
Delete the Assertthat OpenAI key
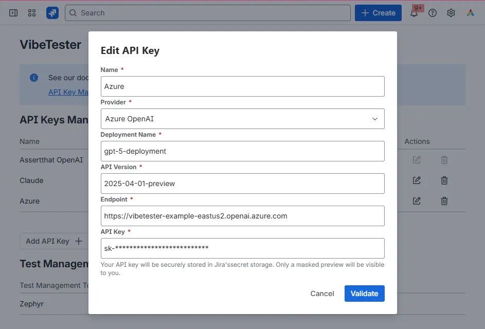point(444,160)
